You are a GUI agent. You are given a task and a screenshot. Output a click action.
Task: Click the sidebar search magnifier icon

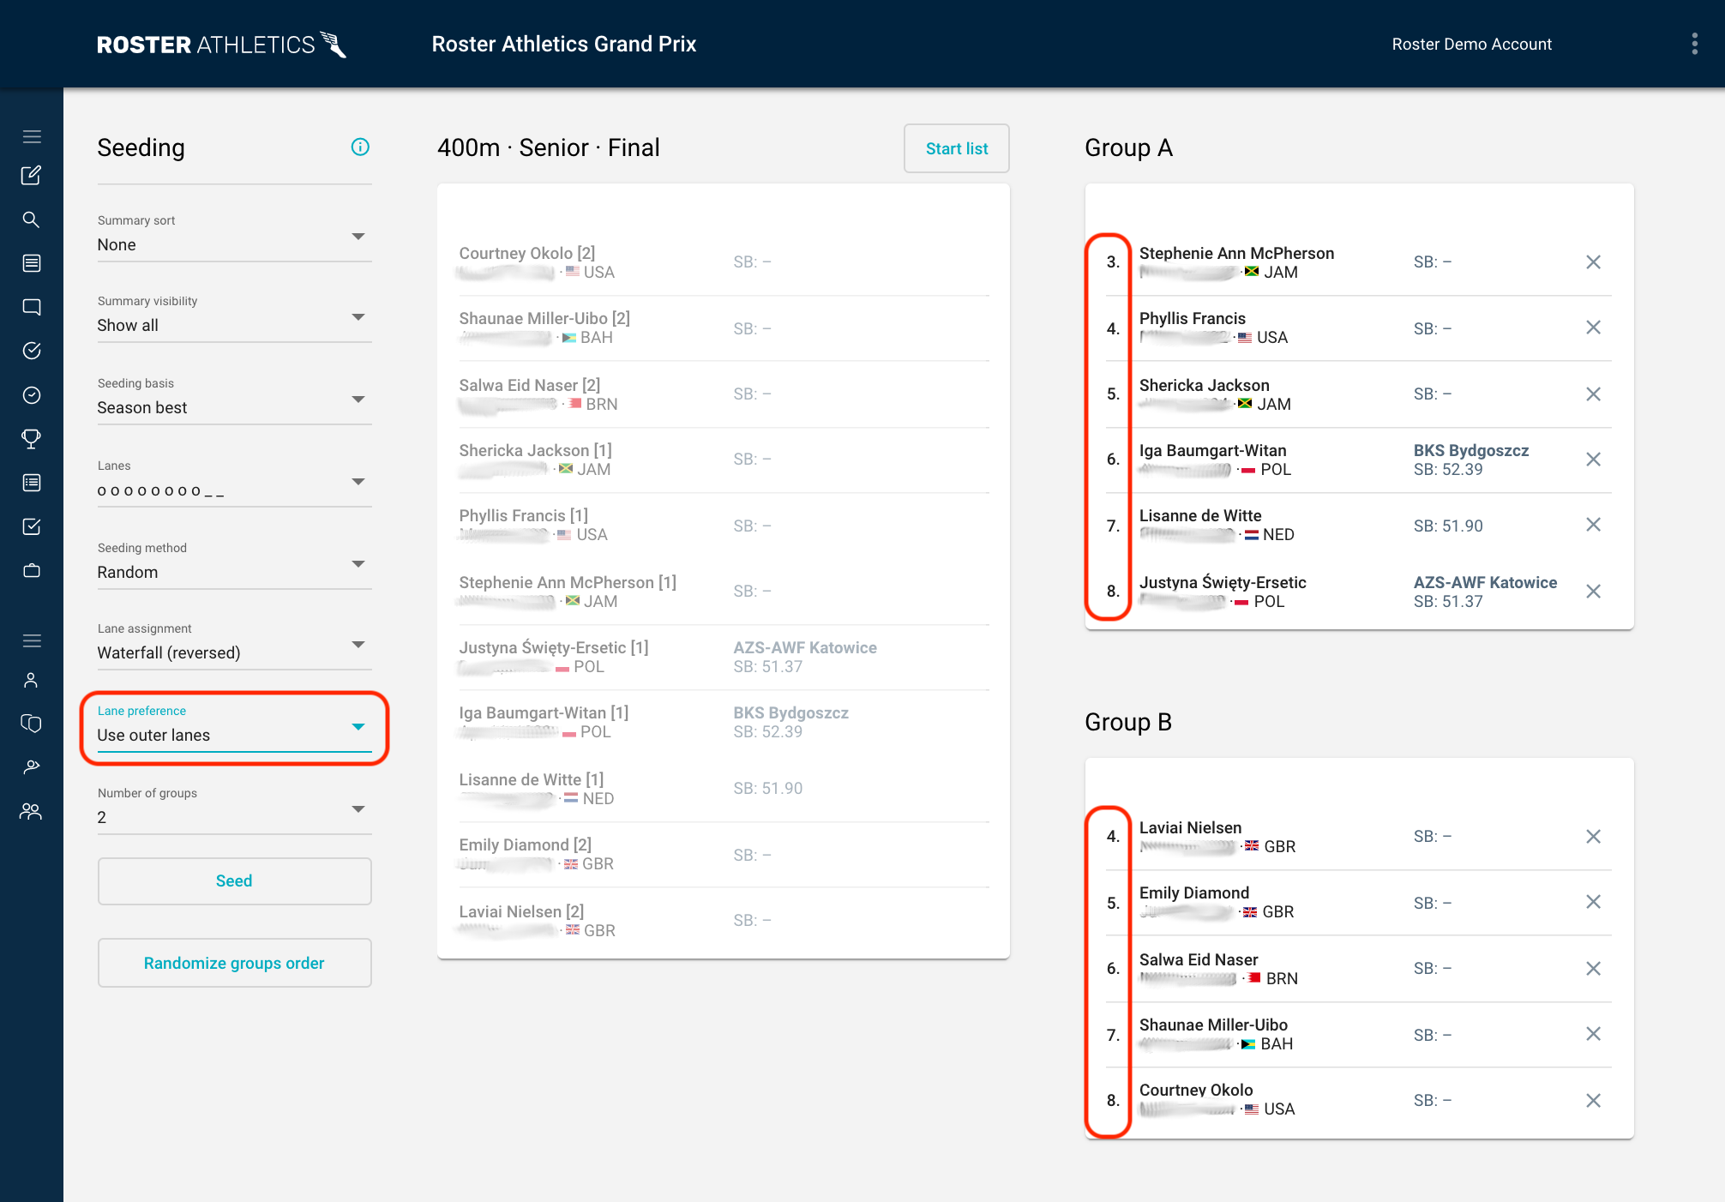31,219
